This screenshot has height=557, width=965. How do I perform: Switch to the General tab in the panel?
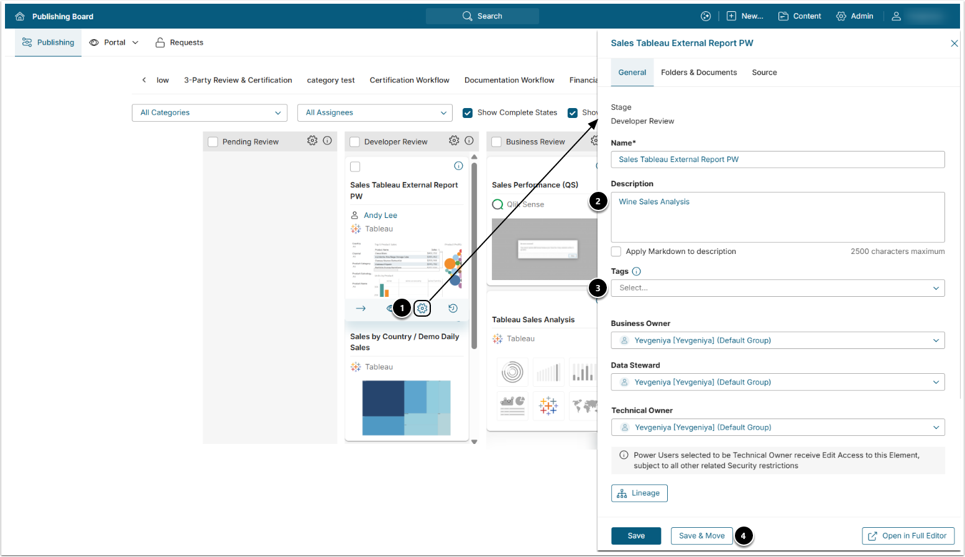(x=632, y=73)
